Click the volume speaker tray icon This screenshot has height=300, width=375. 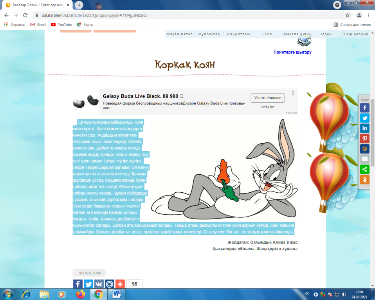344,295
